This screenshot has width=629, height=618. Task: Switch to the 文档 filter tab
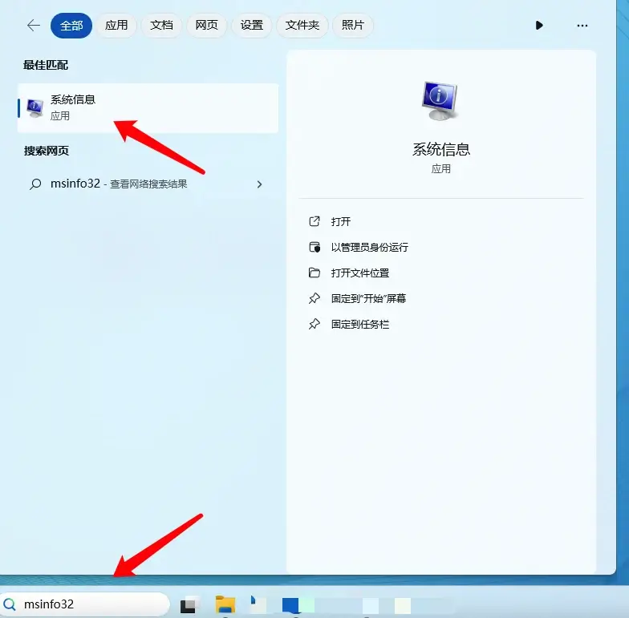pyautogui.click(x=161, y=26)
